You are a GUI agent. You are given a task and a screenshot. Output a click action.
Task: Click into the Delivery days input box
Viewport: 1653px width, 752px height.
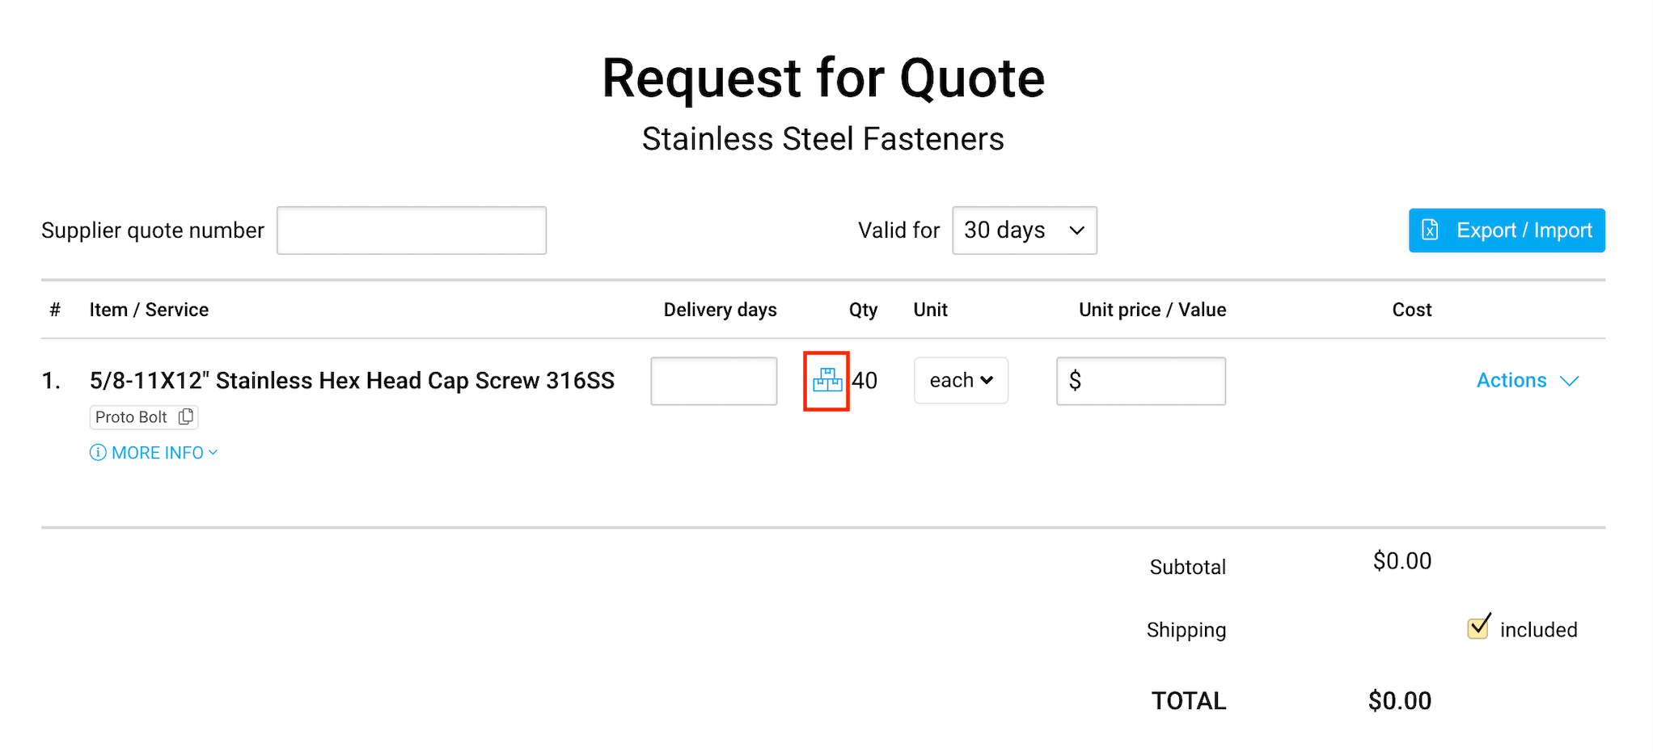[x=713, y=381]
